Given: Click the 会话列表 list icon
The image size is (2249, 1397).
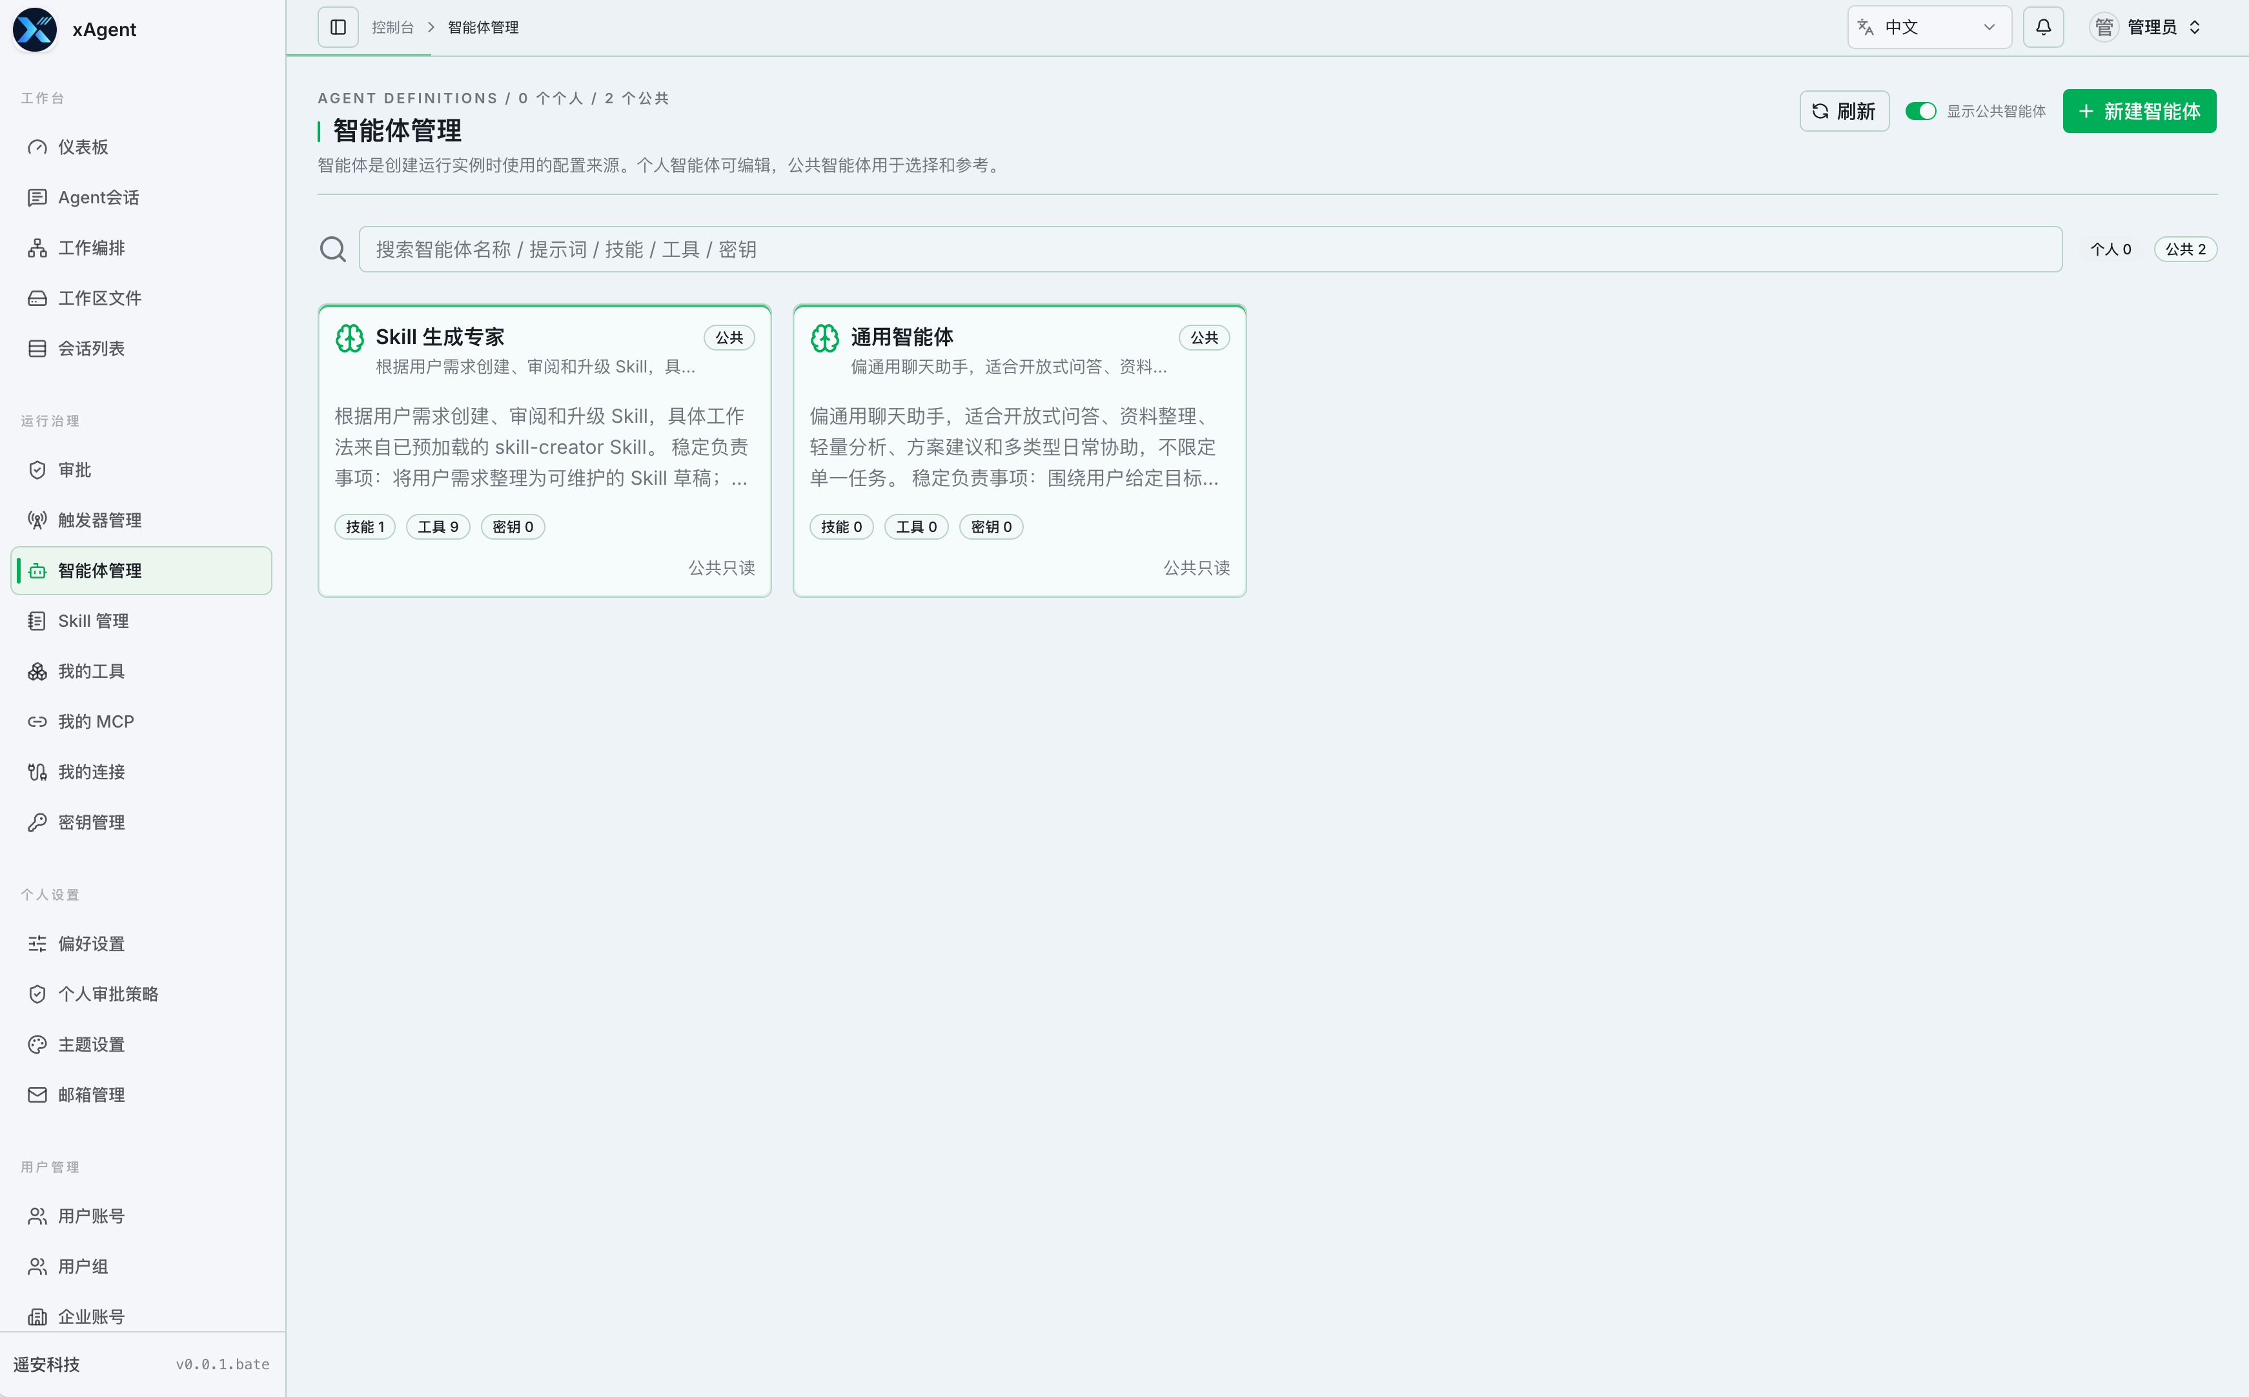Looking at the screenshot, I should click(x=37, y=349).
